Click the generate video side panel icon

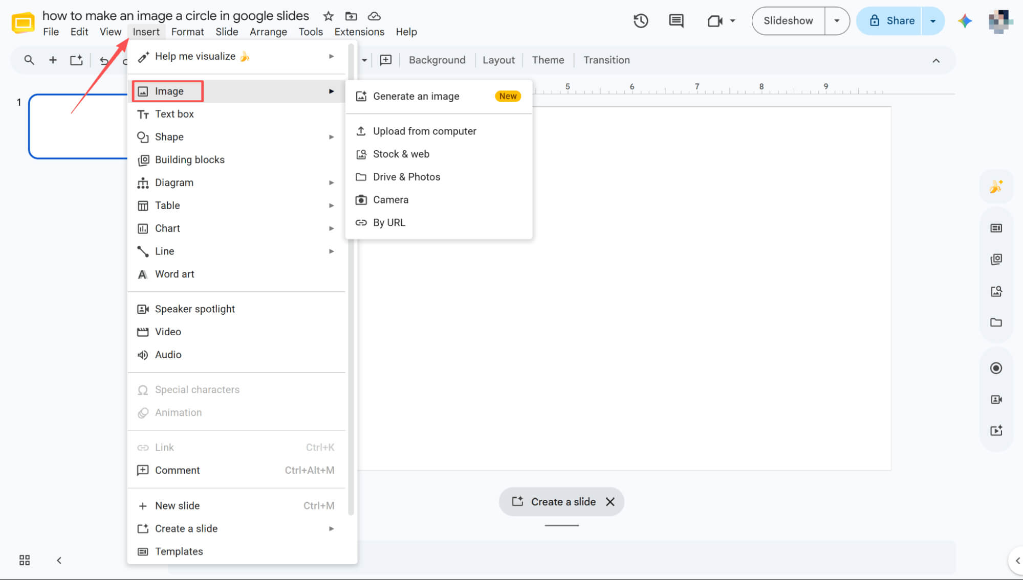tap(996, 431)
